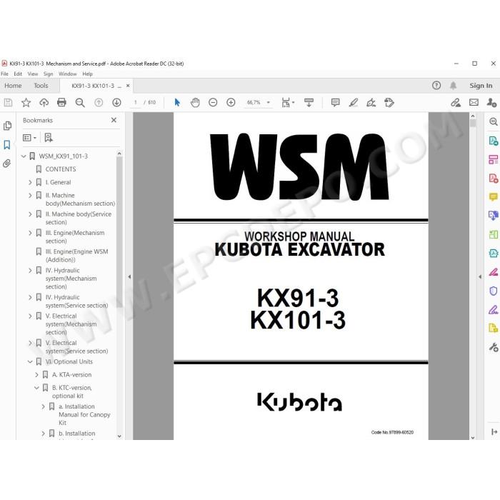Expand the right tools pane

click(494, 431)
